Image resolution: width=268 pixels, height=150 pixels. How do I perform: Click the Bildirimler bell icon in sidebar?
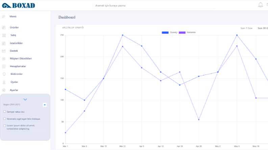4,74
